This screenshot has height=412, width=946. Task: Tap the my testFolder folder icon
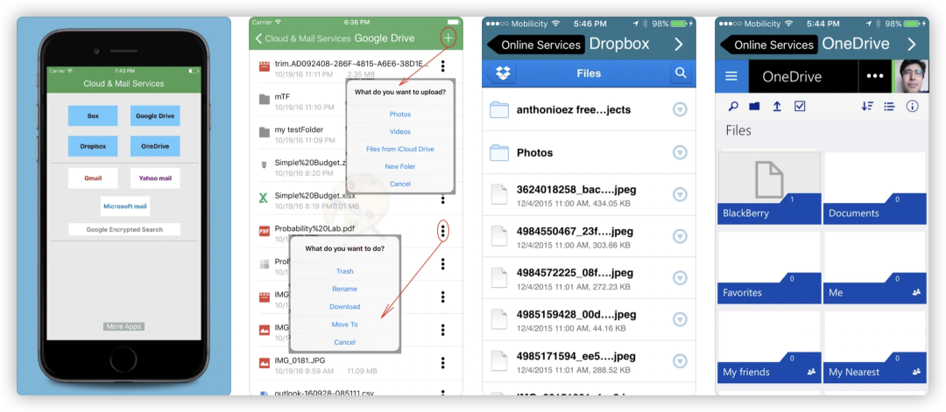265,132
